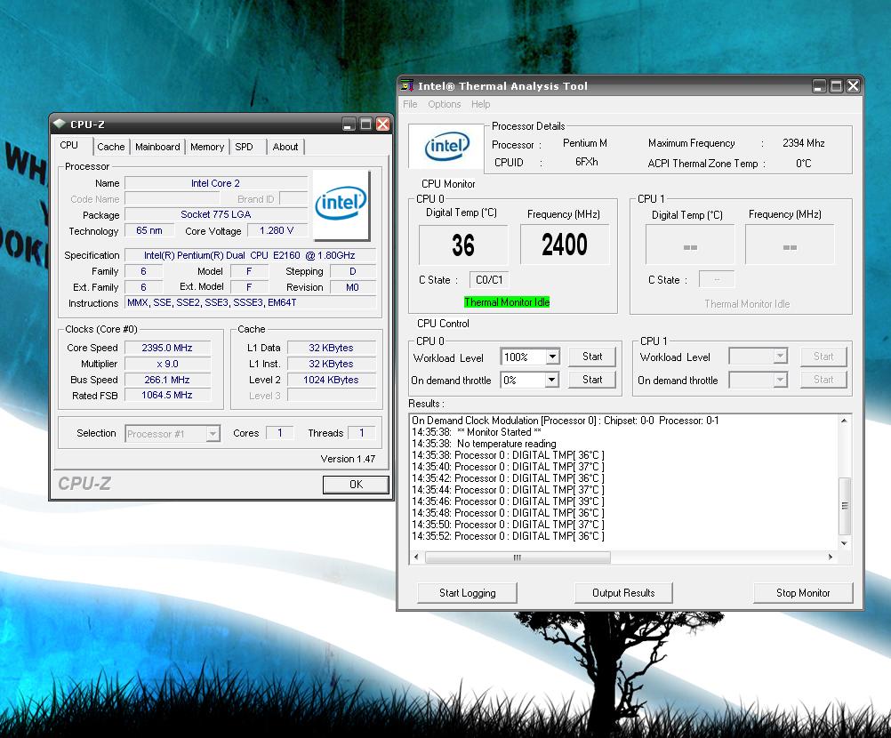The image size is (891, 738).
Task: Expand CPU 1 On demand throttle dropdown
Action: [780, 380]
